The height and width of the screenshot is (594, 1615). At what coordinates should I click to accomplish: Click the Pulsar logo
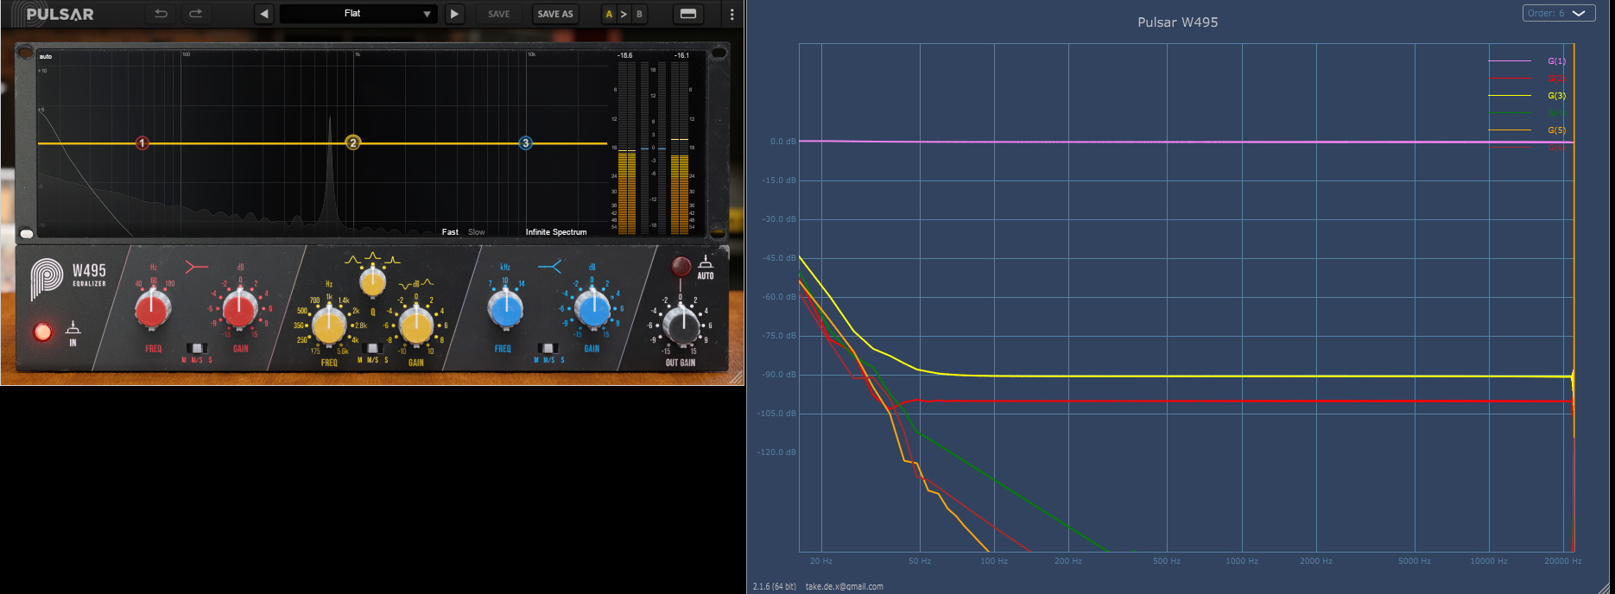tap(51, 14)
